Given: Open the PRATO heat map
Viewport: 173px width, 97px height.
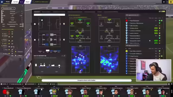Looking at the screenshot, I should 109,60.
